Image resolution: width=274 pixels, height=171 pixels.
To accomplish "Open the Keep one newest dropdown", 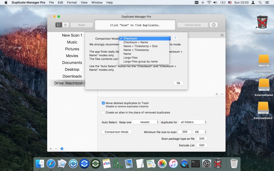I will (146, 122).
